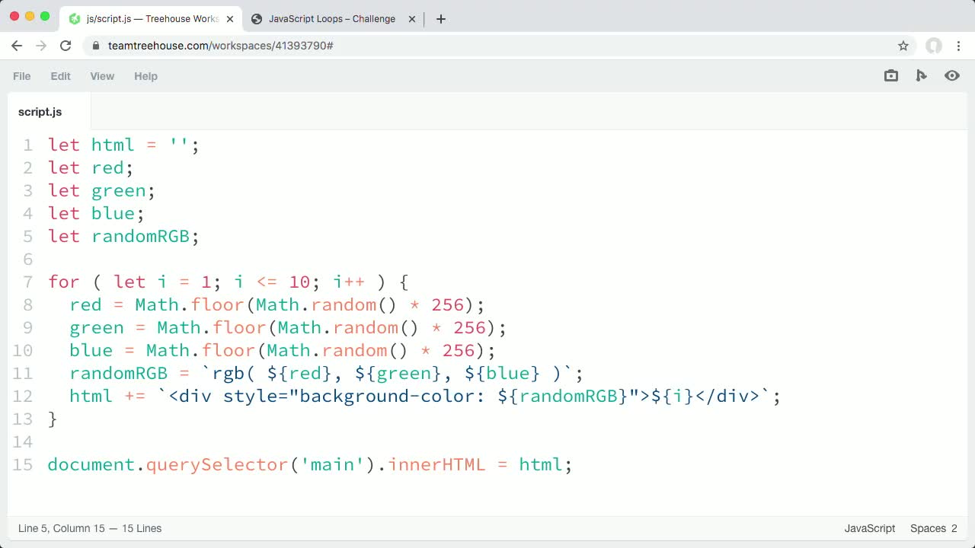This screenshot has height=548, width=975.
Task: Click the reload page icon
Action: pyautogui.click(x=66, y=46)
